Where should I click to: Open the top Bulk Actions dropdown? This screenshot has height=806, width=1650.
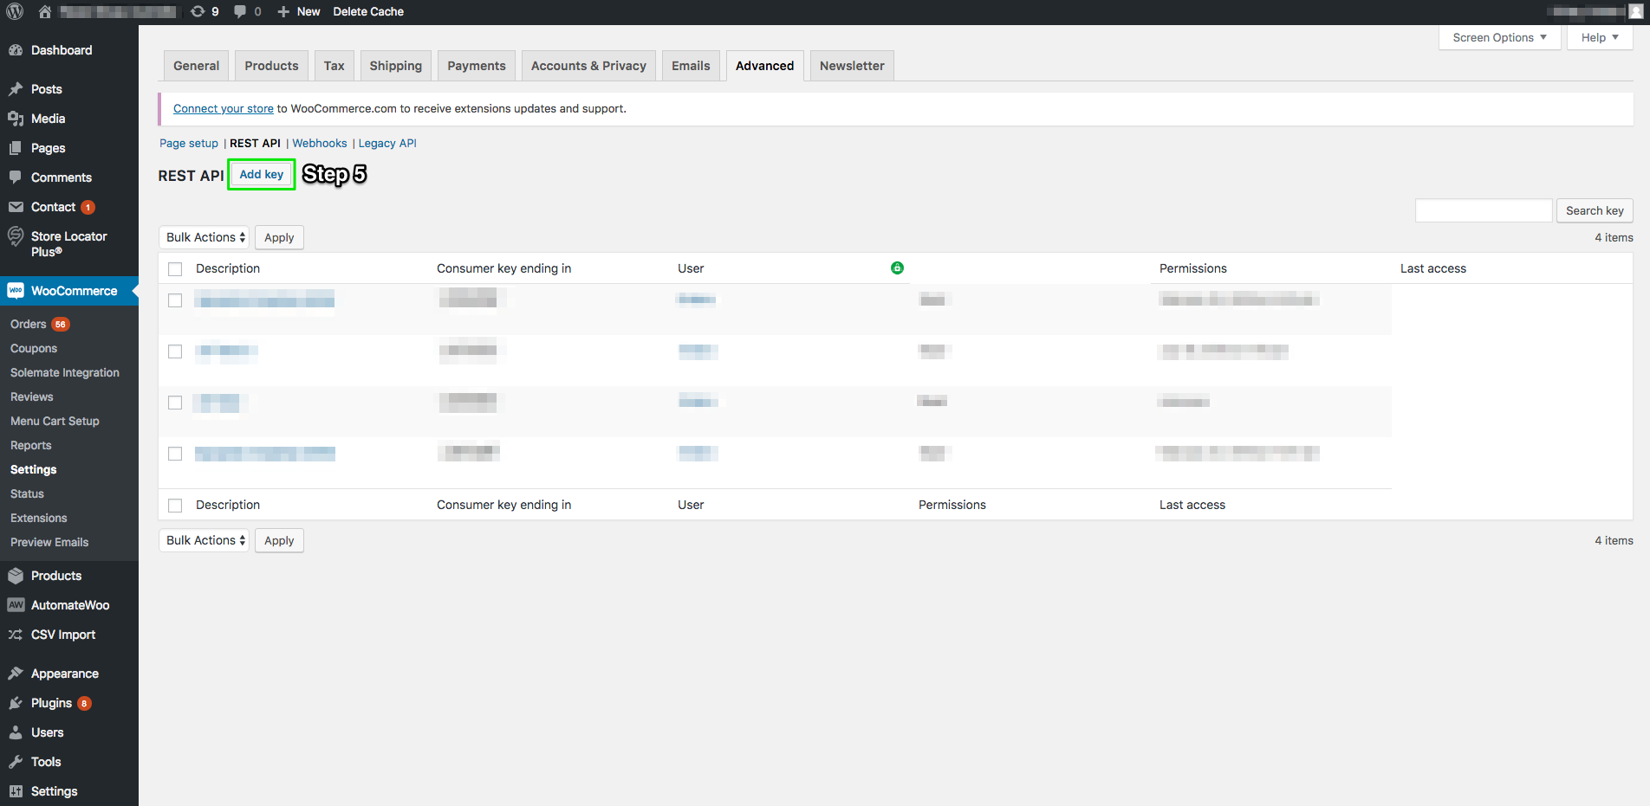(x=205, y=237)
